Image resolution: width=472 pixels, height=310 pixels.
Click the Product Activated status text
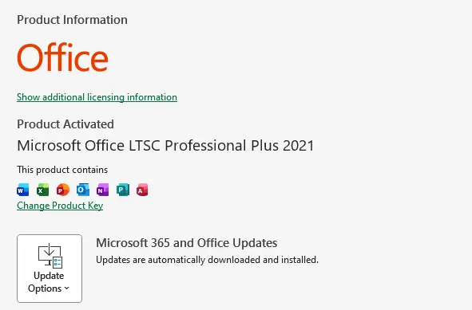click(x=65, y=124)
